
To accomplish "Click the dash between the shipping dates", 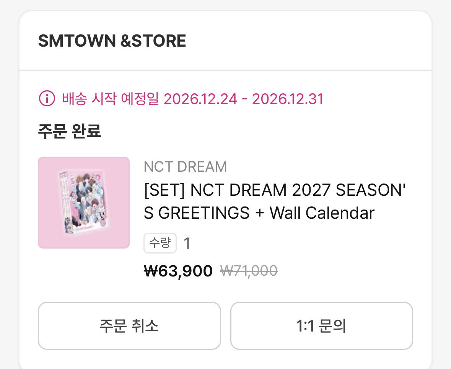I will pos(245,99).
